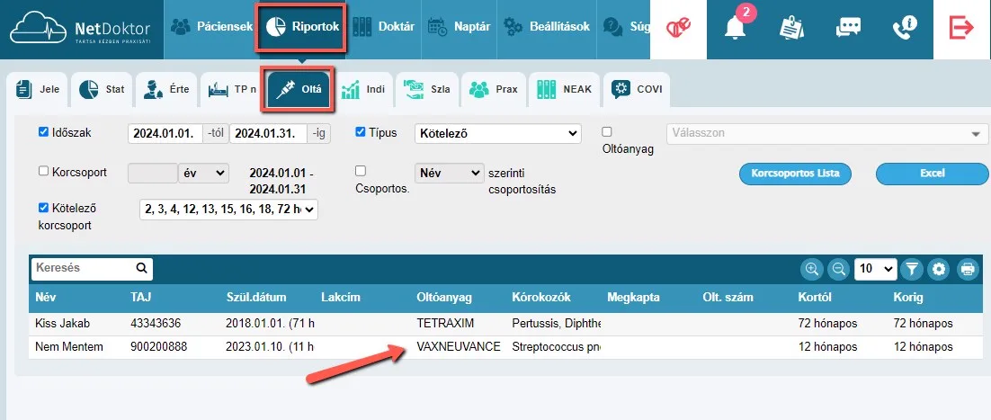Open the heart favorites icon
991x420 pixels.
tap(678, 28)
